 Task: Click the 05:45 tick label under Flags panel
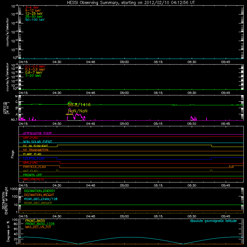coord(226,186)
